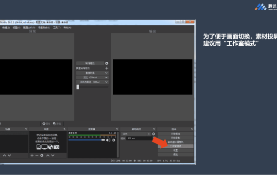Screen dimensions: 277x175
Task: Click the desktop audio volume slider
Action: point(87,140)
